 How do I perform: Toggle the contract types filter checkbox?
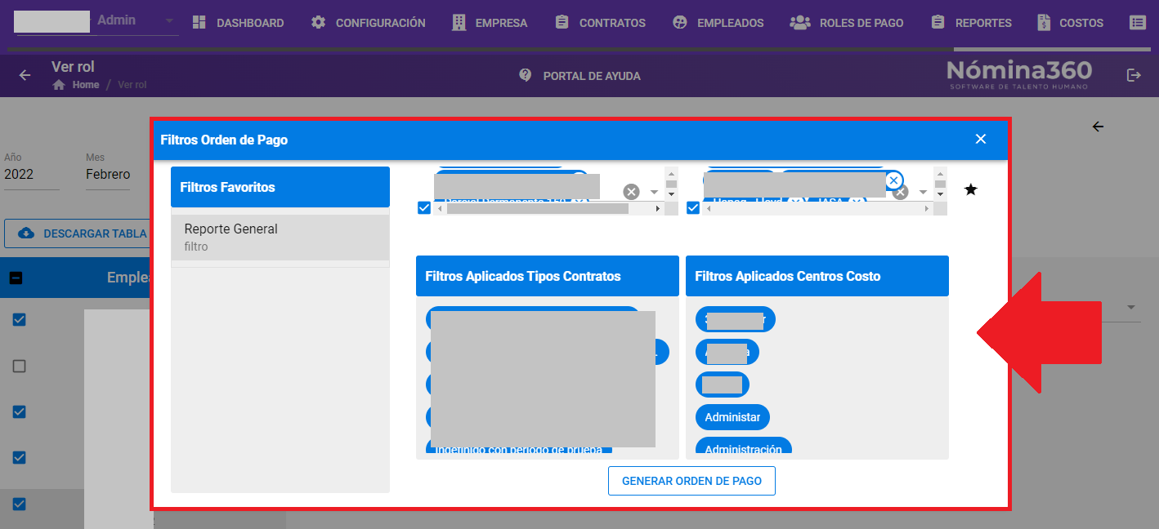[424, 208]
